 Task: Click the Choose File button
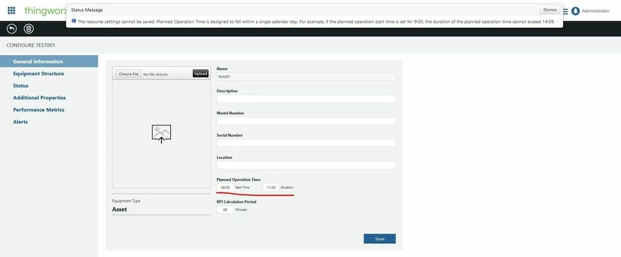coord(129,74)
